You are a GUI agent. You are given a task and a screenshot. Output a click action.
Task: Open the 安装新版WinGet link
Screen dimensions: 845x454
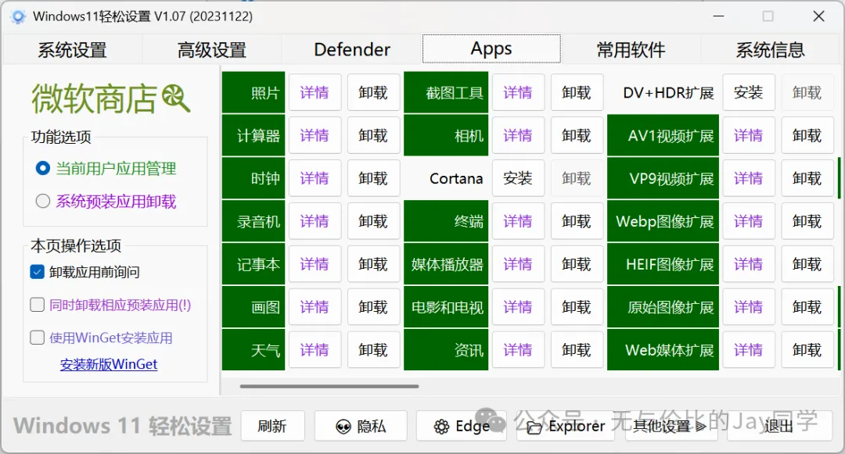pos(108,364)
